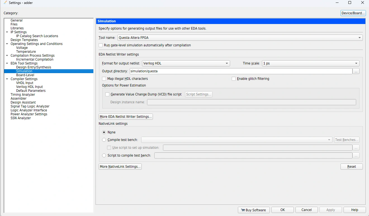This screenshot has height=216, width=369.
Task: Select Timing Analyzer category
Action: 23,95
